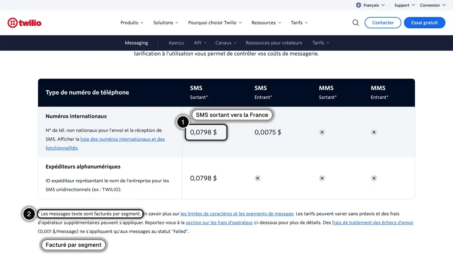
Task: Go to the Aperçu tab
Action: pyautogui.click(x=176, y=43)
